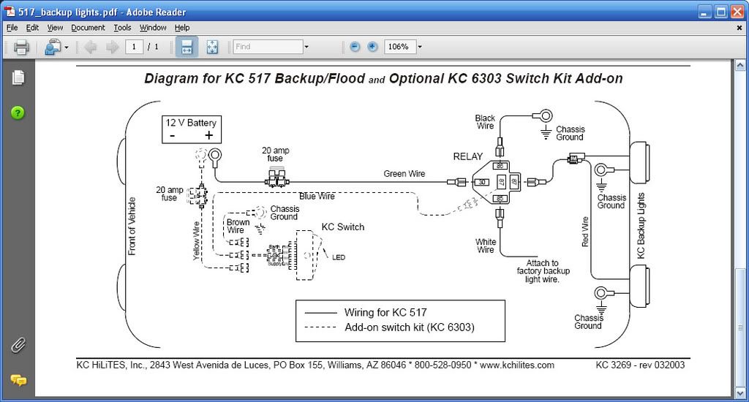This screenshot has height=402, width=749.
Task: Click the diagram title heading
Action: pyautogui.click(x=383, y=79)
